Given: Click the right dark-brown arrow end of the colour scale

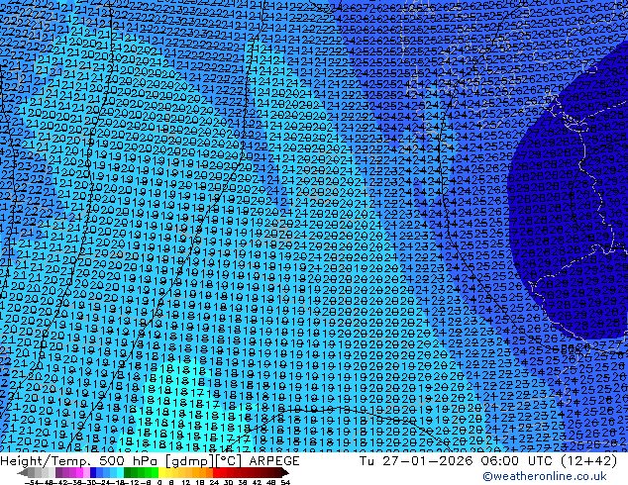Looking at the screenshot, I should point(285,472).
